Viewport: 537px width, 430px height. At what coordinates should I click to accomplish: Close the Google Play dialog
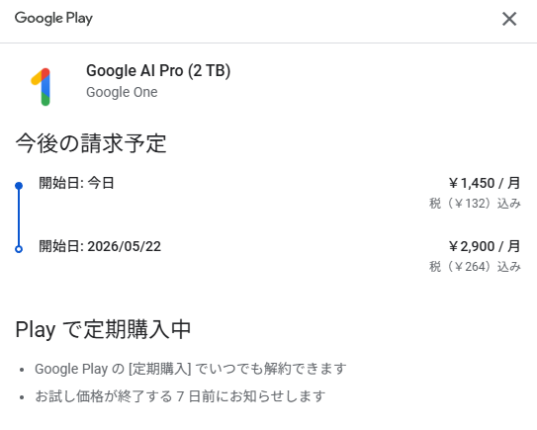[x=509, y=19]
